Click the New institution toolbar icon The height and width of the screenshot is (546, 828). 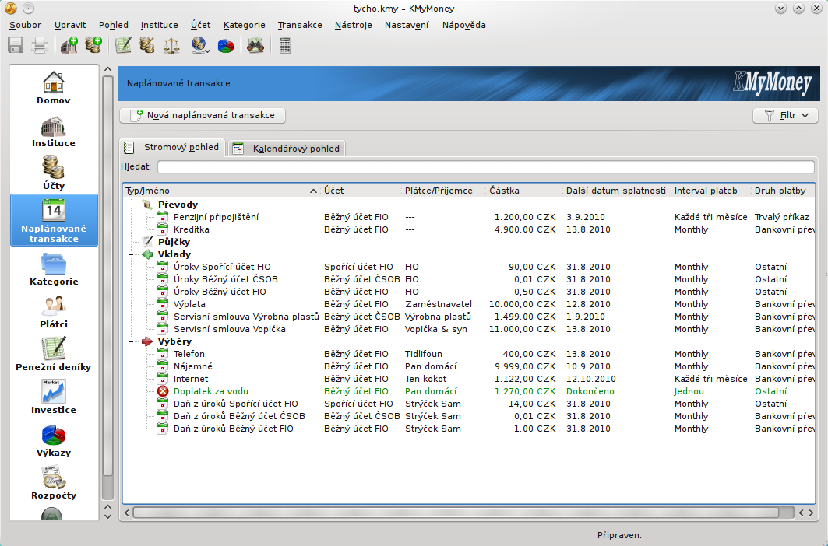(x=69, y=46)
